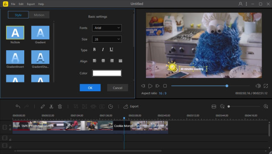Click the yellow app logo icon
This screenshot has width=272, height=154.
[x=5, y=4]
